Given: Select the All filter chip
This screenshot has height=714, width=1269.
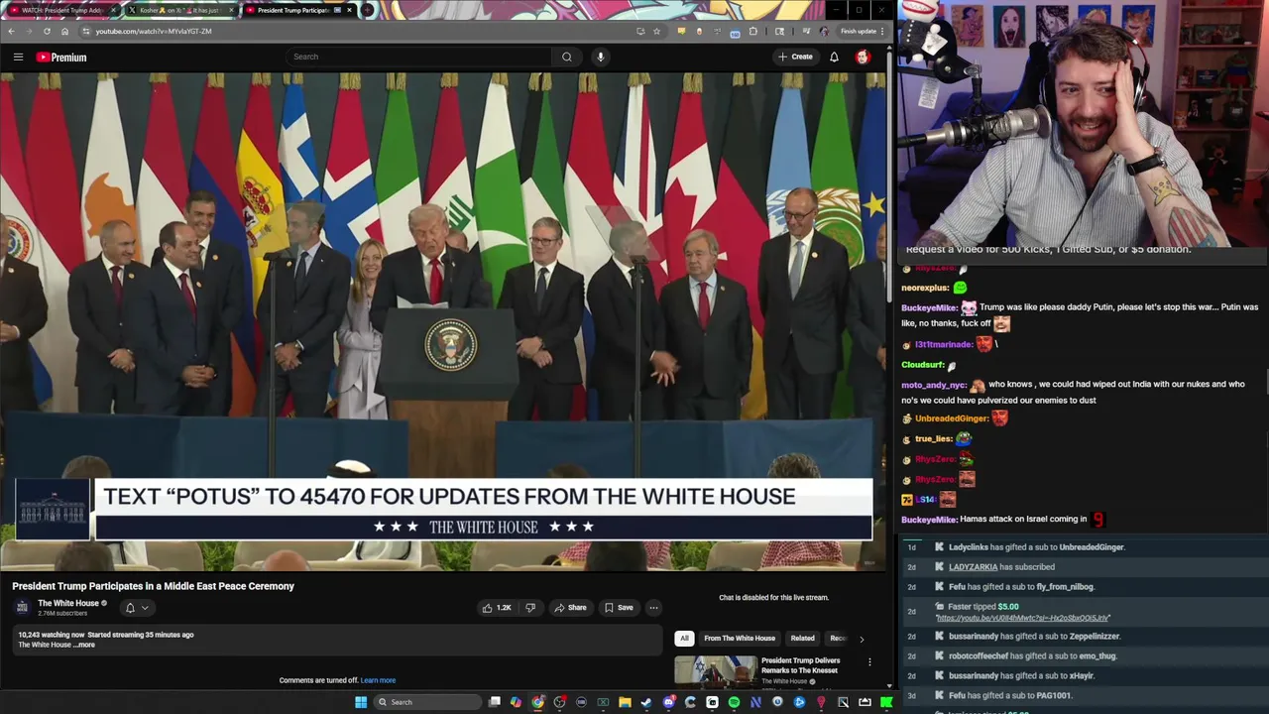Looking at the screenshot, I should pos(684,639).
